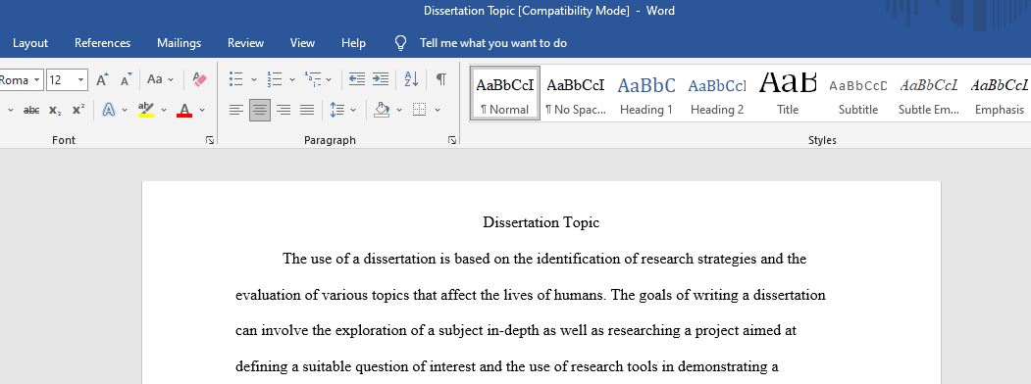Sort text with the A-Z icon

[412, 79]
